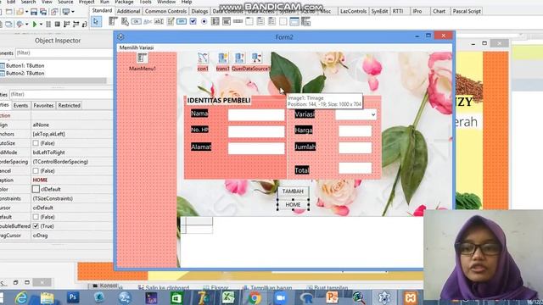This screenshot has height=305, width=543.
Task: Stop the running program
Action: tap(58, 25)
